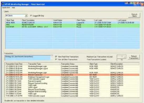Expand the All Clients dropdown
144x103 pixels.
coord(26,15)
